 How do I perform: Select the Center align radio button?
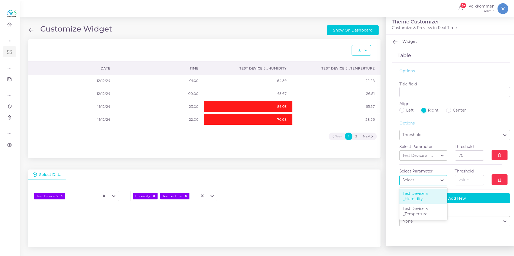[449, 110]
